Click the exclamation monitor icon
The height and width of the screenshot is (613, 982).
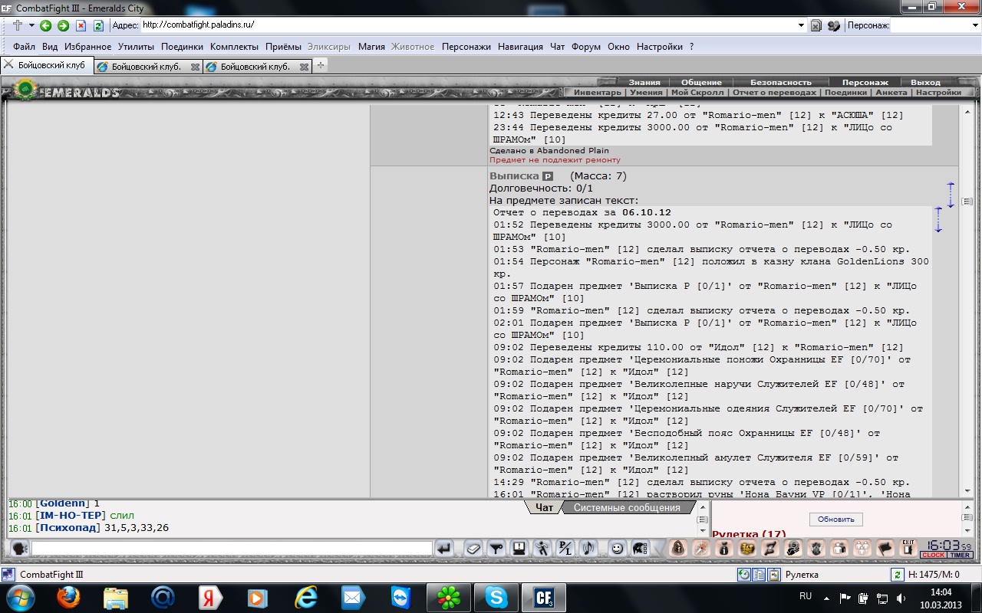(x=519, y=549)
